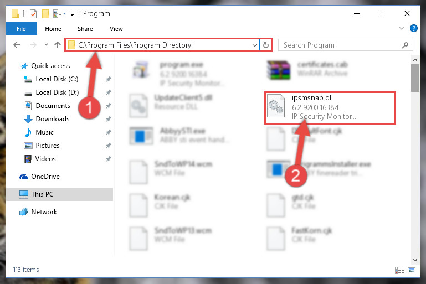426x284 pixels.
Task: Click the search magnifier icon
Action: 405,45
